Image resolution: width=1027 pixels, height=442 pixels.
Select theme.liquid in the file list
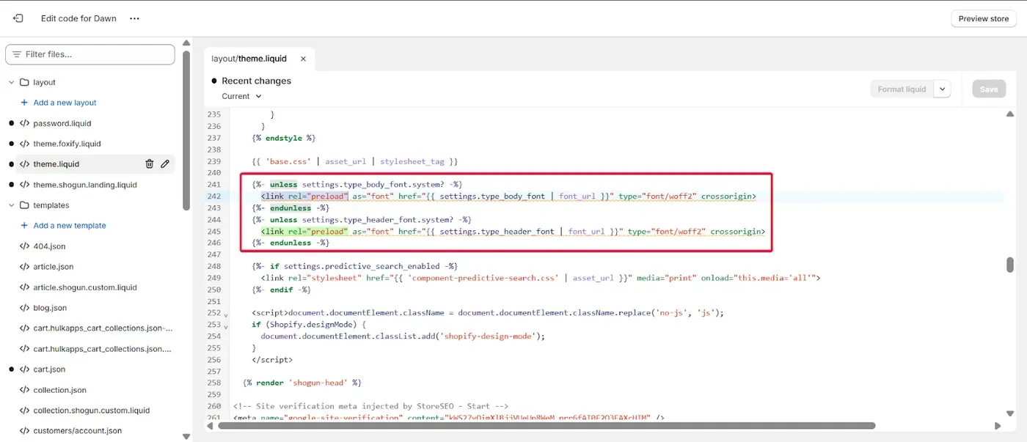pos(56,164)
